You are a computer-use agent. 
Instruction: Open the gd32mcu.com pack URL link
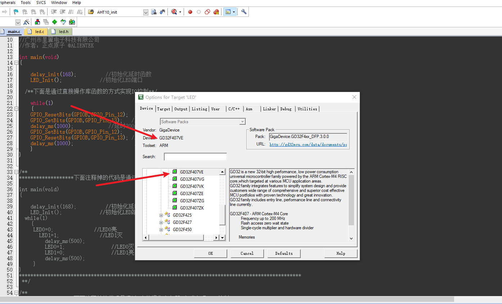(x=308, y=144)
